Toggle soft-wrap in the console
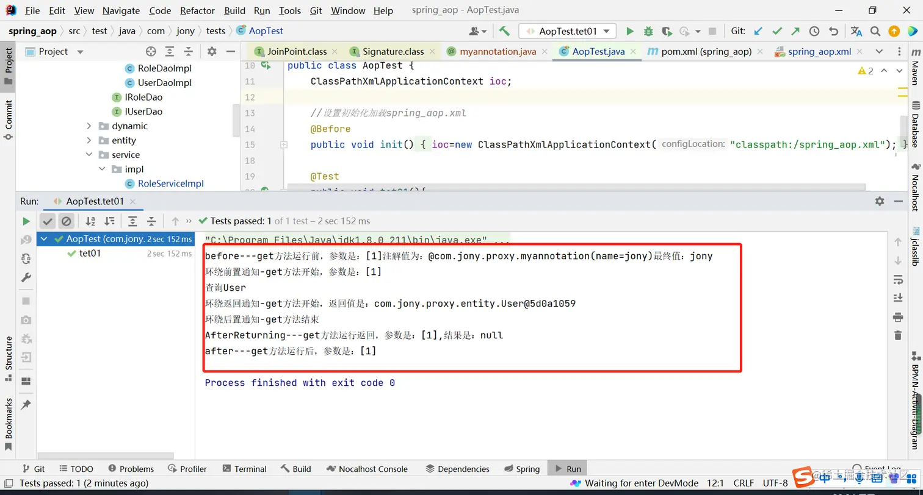The width and height of the screenshot is (923, 495). pos(897,279)
